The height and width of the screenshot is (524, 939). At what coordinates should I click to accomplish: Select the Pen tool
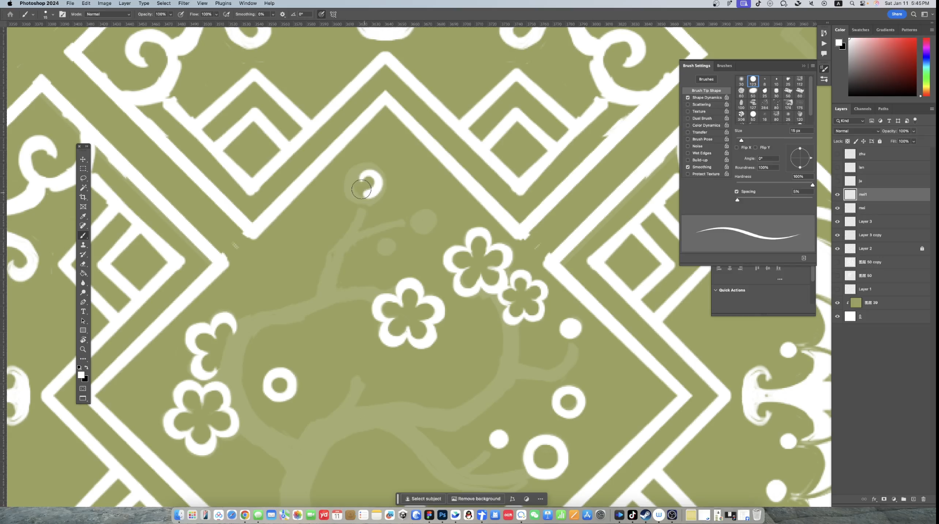(83, 302)
